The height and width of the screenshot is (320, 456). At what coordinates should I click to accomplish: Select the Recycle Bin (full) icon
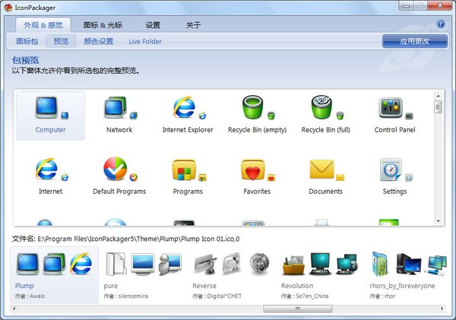pyautogui.click(x=326, y=116)
